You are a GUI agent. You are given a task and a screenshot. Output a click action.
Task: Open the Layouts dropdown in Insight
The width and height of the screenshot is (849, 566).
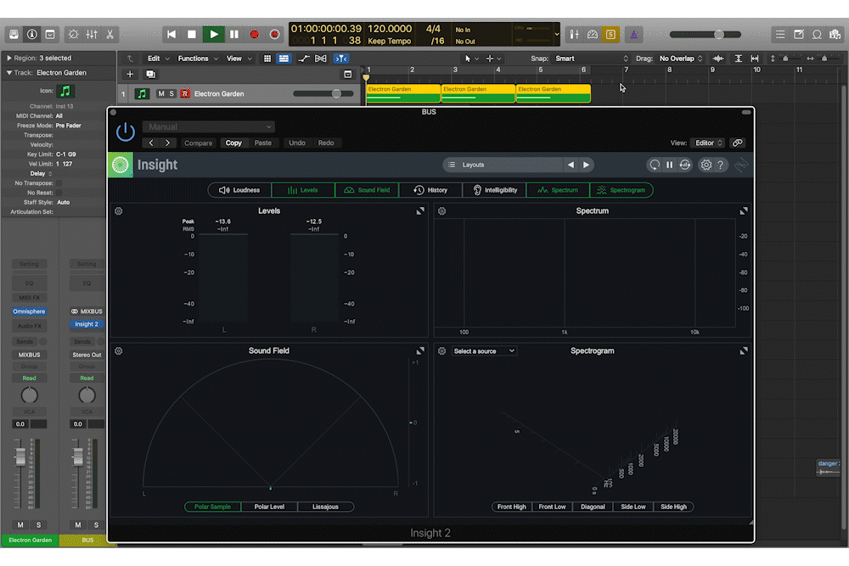[x=503, y=165]
